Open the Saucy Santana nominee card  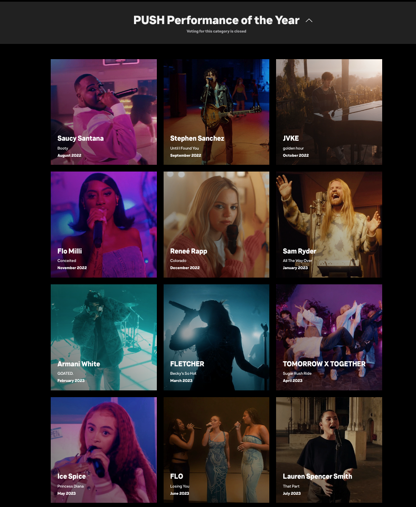[x=104, y=112]
